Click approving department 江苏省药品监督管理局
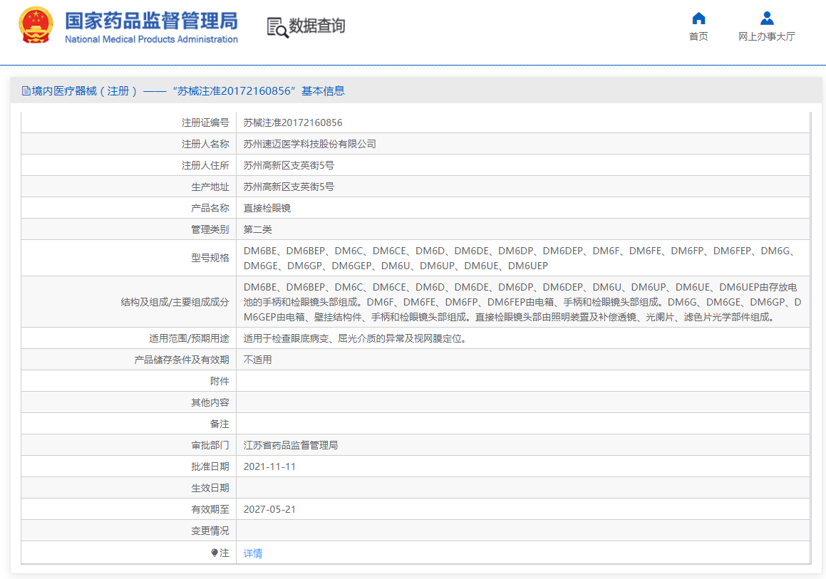This screenshot has height=579, width=826. pos(291,445)
